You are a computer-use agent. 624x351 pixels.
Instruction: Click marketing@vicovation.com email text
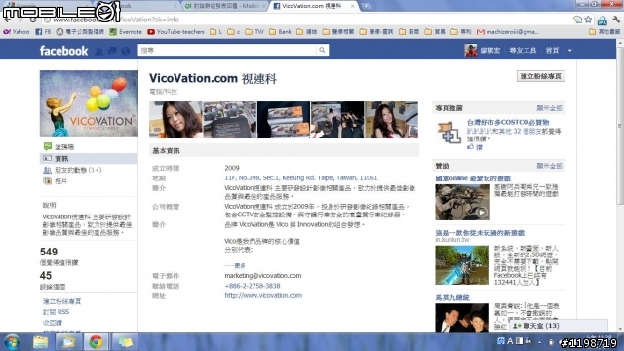pyautogui.click(x=263, y=275)
